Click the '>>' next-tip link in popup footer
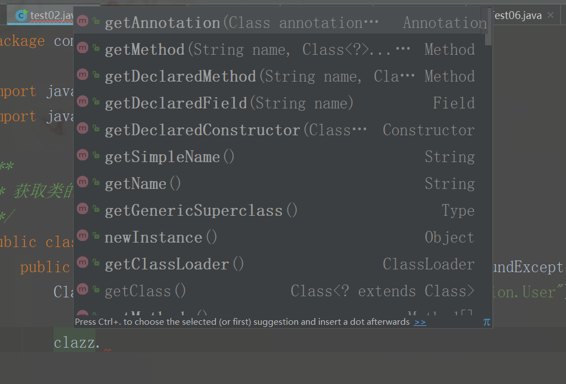 420,322
